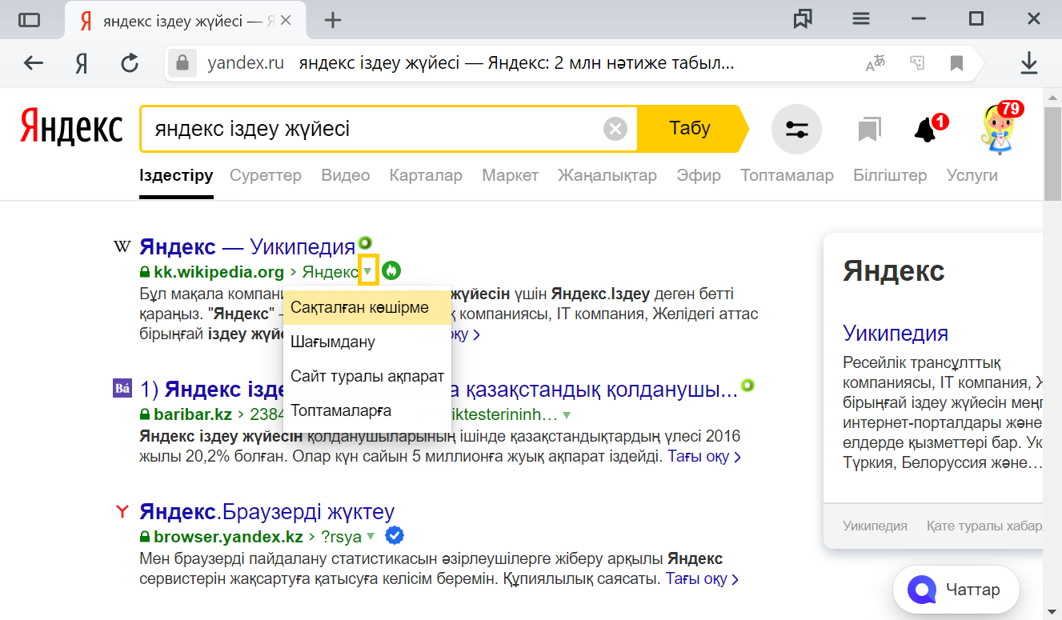Open browser.yandex.kz green URL
Screen dimensions: 1062x620
[228, 536]
